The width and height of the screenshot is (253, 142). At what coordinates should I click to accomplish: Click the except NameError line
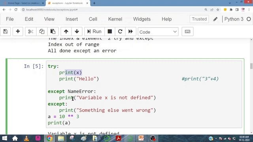tap(72, 92)
